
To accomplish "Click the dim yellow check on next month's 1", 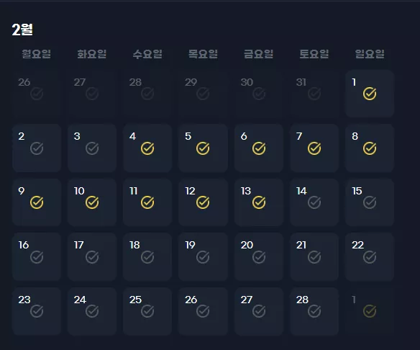I will [x=370, y=311].
